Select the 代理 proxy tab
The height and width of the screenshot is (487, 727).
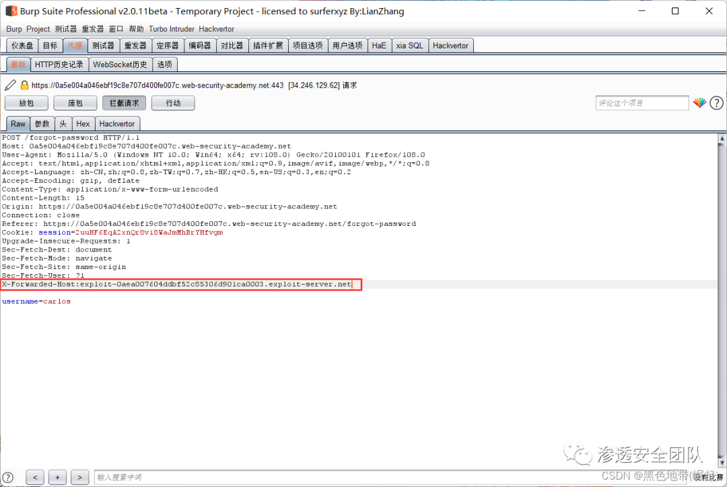(x=75, y=46)
